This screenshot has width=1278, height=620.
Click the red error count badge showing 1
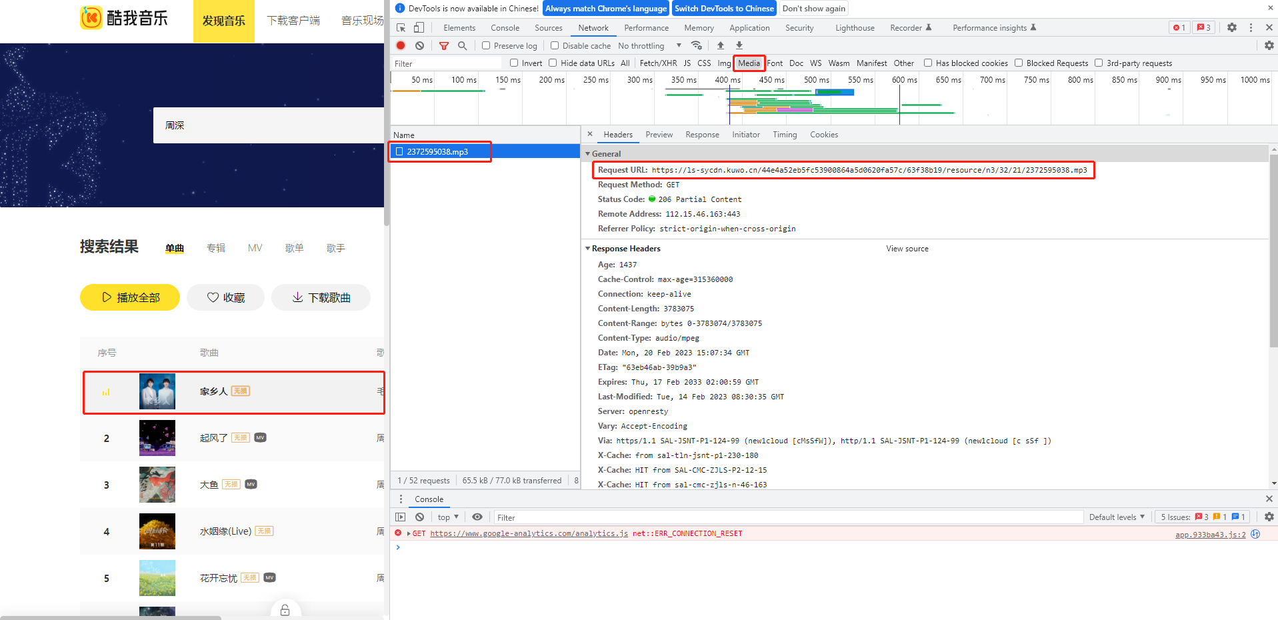tap(1179, 27)
